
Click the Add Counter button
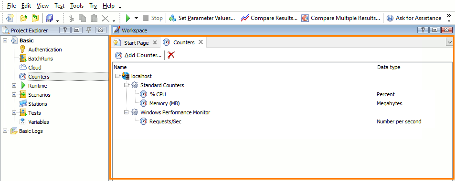click(x=138, y=55)
